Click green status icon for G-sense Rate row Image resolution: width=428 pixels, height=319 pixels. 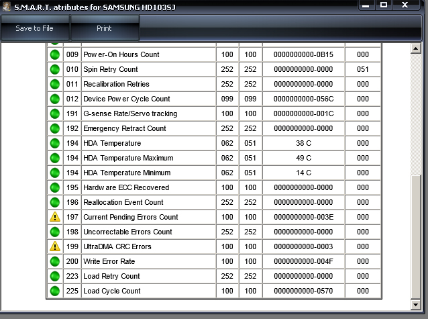pos(55,113)
